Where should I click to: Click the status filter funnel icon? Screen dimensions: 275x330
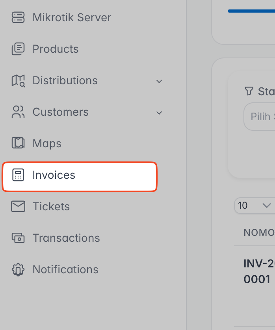point(249,91)
